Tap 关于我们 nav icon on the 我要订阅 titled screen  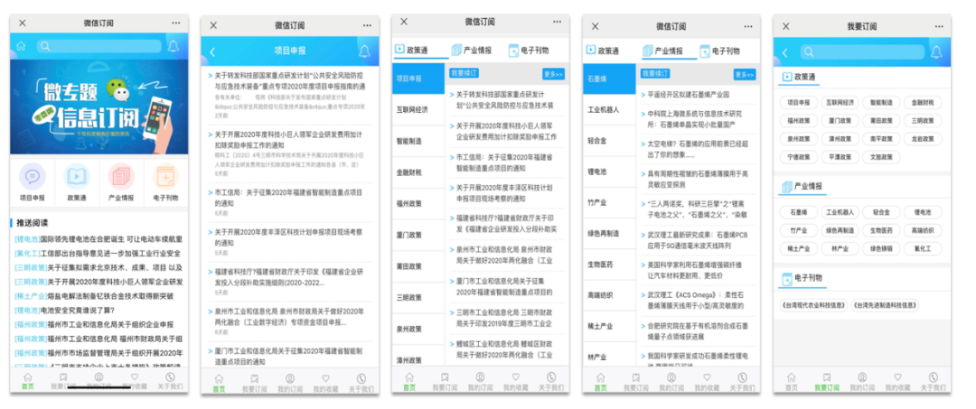pyautogui.click(x=933, y=377)
